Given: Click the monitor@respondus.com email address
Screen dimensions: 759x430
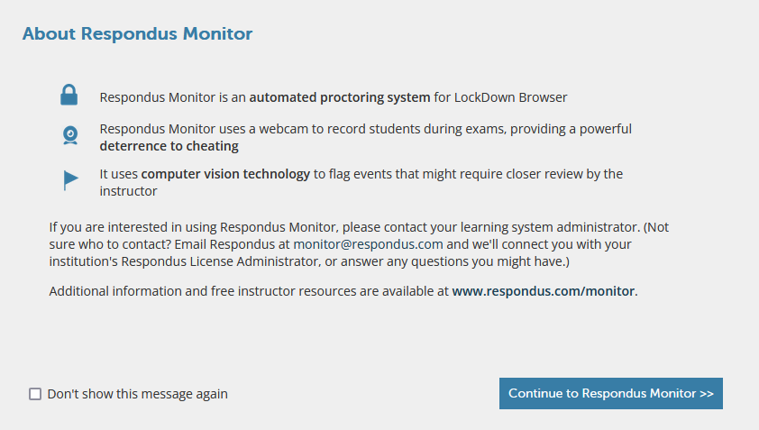Looking at the screenshot, I should point(368,244).
